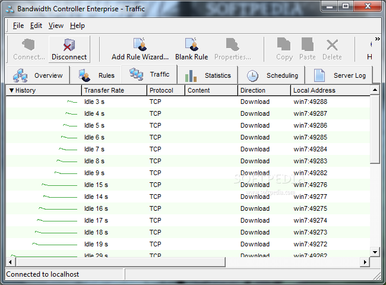Image resolution: width=386 pixels, height=285 pixels.
Task: Click the 'Idle 8 s' entry
Action: click(x=94, y=161)
